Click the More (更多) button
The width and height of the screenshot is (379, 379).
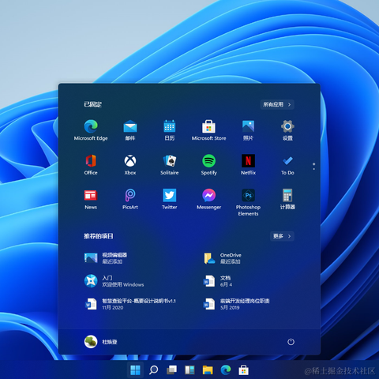pos(282,236)
